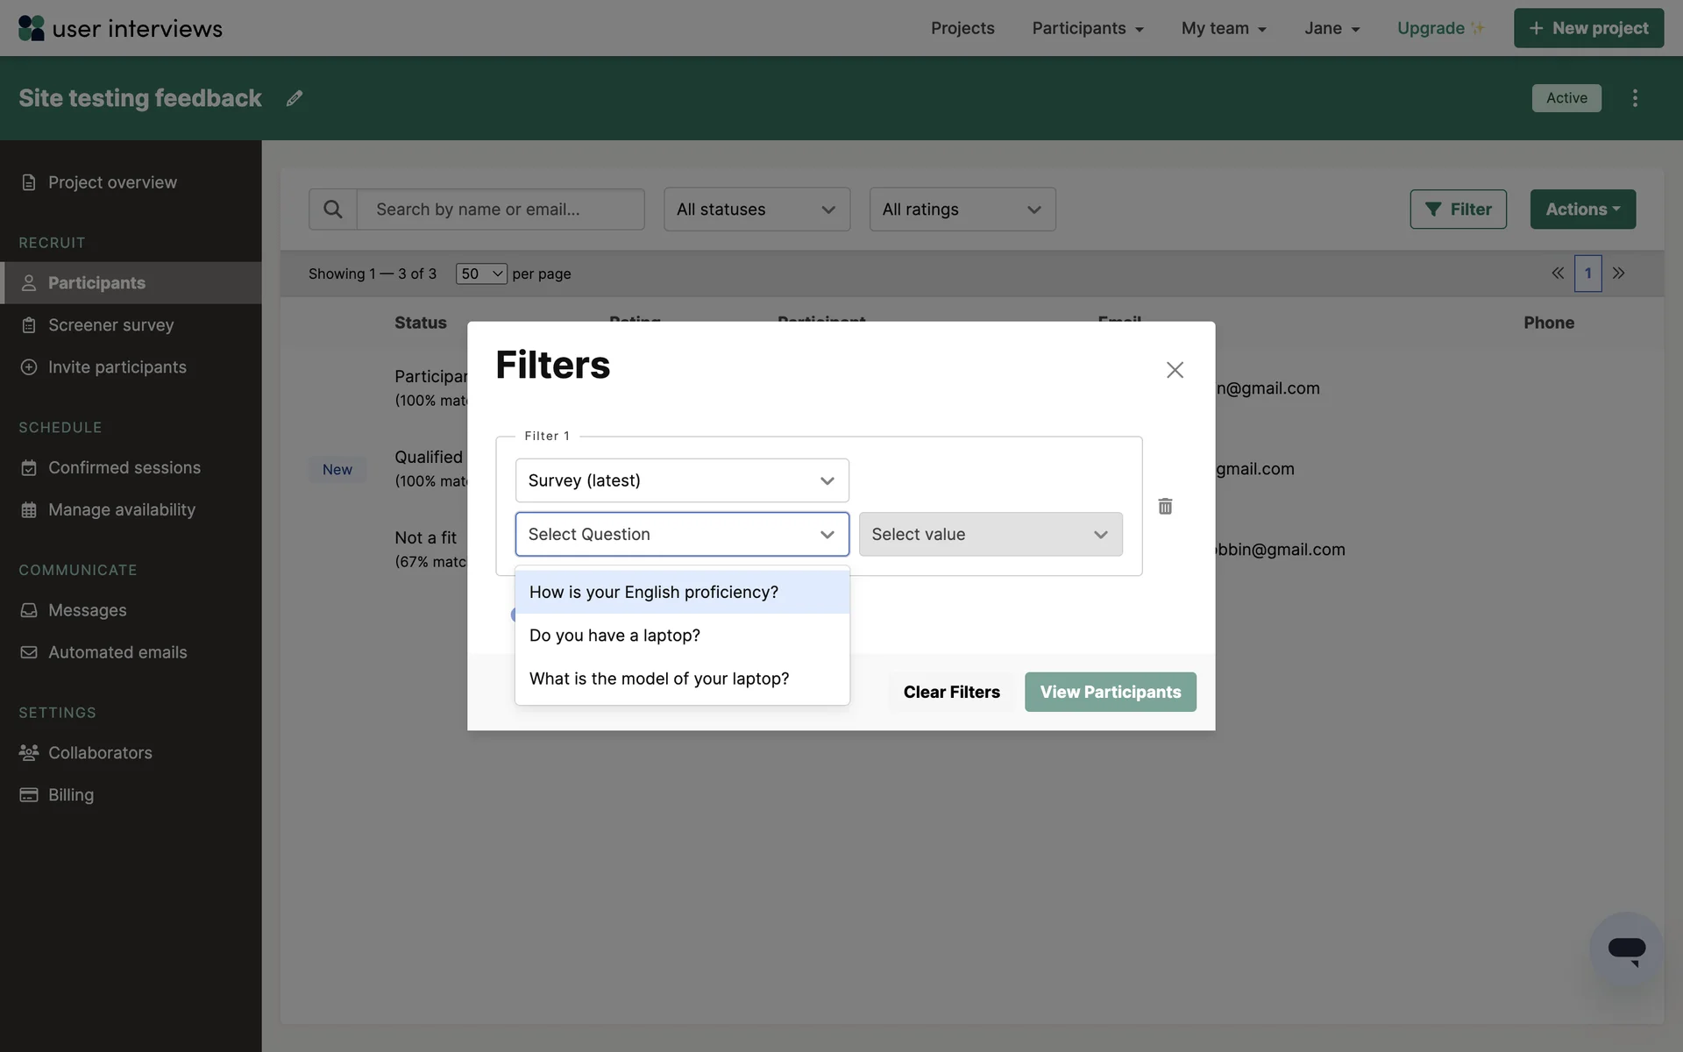This screenshot has width=1683, height=1052.
Task: Click the search magnifier icon
Action: point(333,210)
